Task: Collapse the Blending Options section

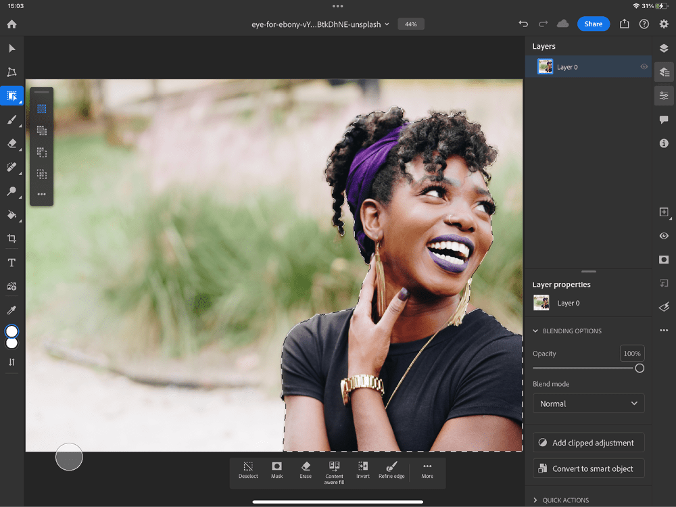Action: (x=536, y=331)
